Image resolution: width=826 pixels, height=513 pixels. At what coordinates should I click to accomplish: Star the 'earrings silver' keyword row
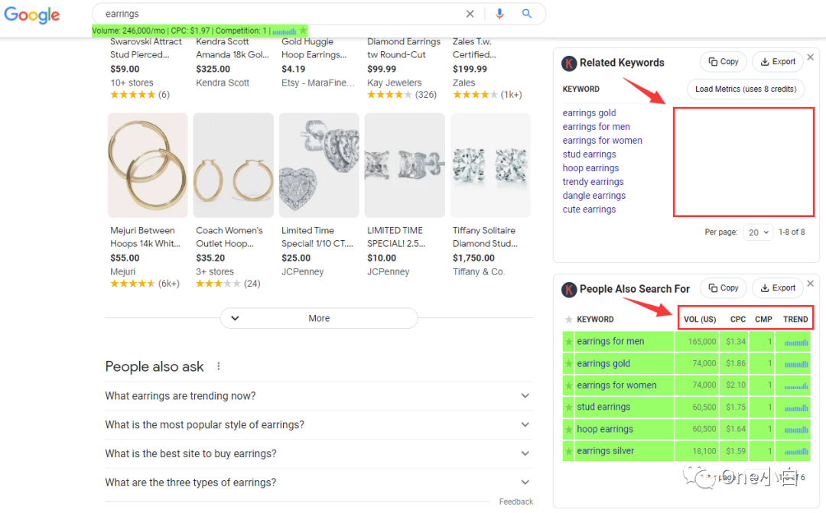pyautogui.click(x=568, y=451)
